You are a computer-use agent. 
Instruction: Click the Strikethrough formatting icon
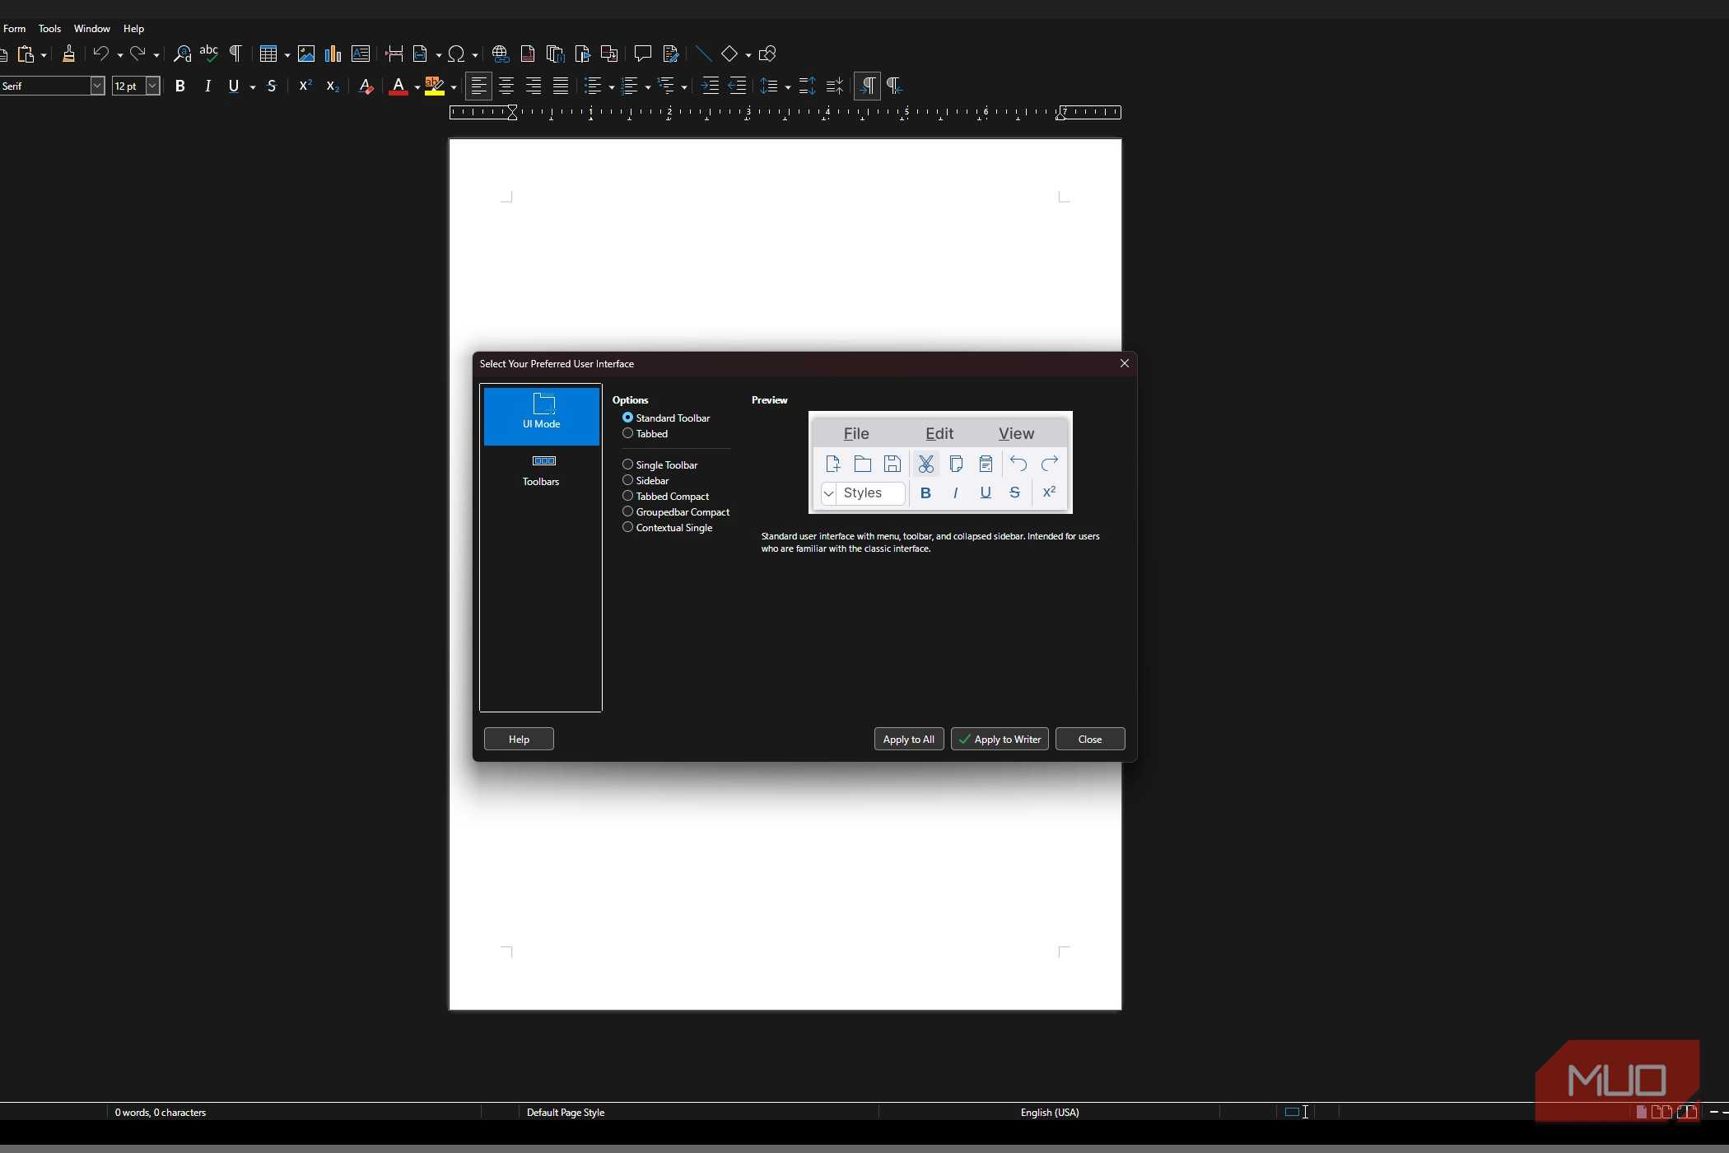point(272,86)
